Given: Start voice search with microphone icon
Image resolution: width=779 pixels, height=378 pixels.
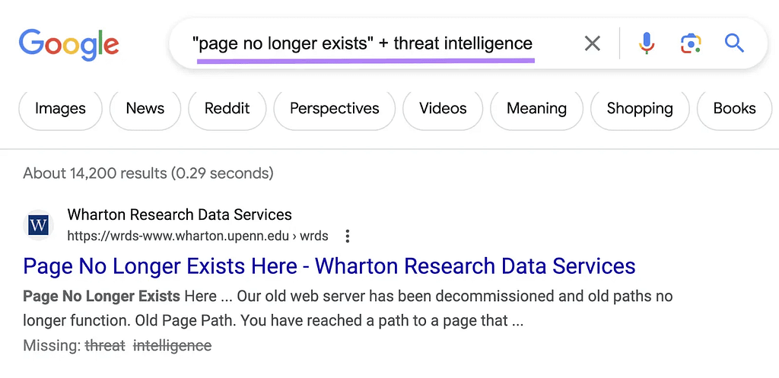Looking at the screenshot, I should point(647,43).
